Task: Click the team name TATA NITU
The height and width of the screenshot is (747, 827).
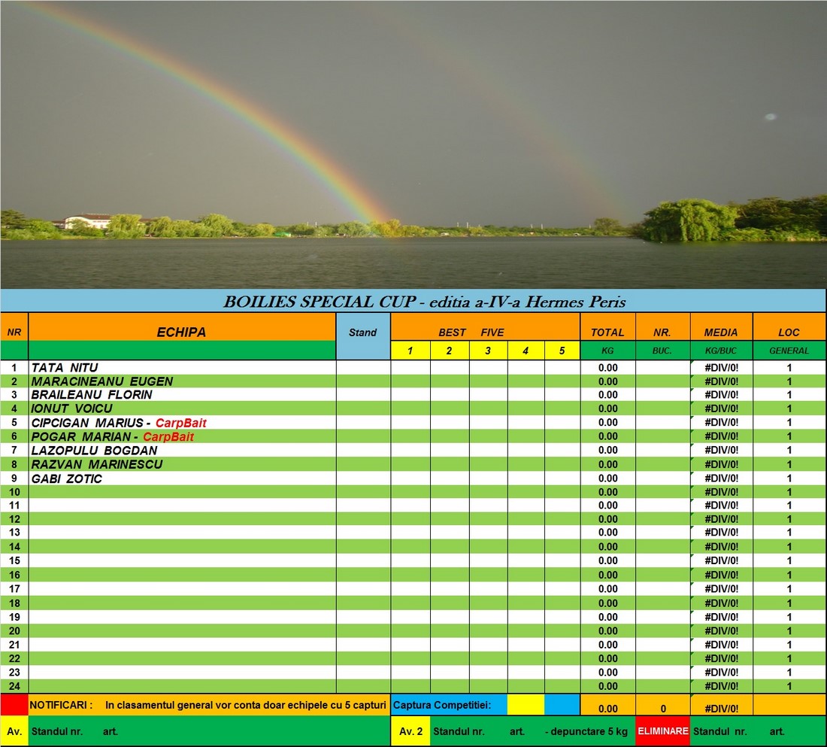Action: click(x=65, y=368)
